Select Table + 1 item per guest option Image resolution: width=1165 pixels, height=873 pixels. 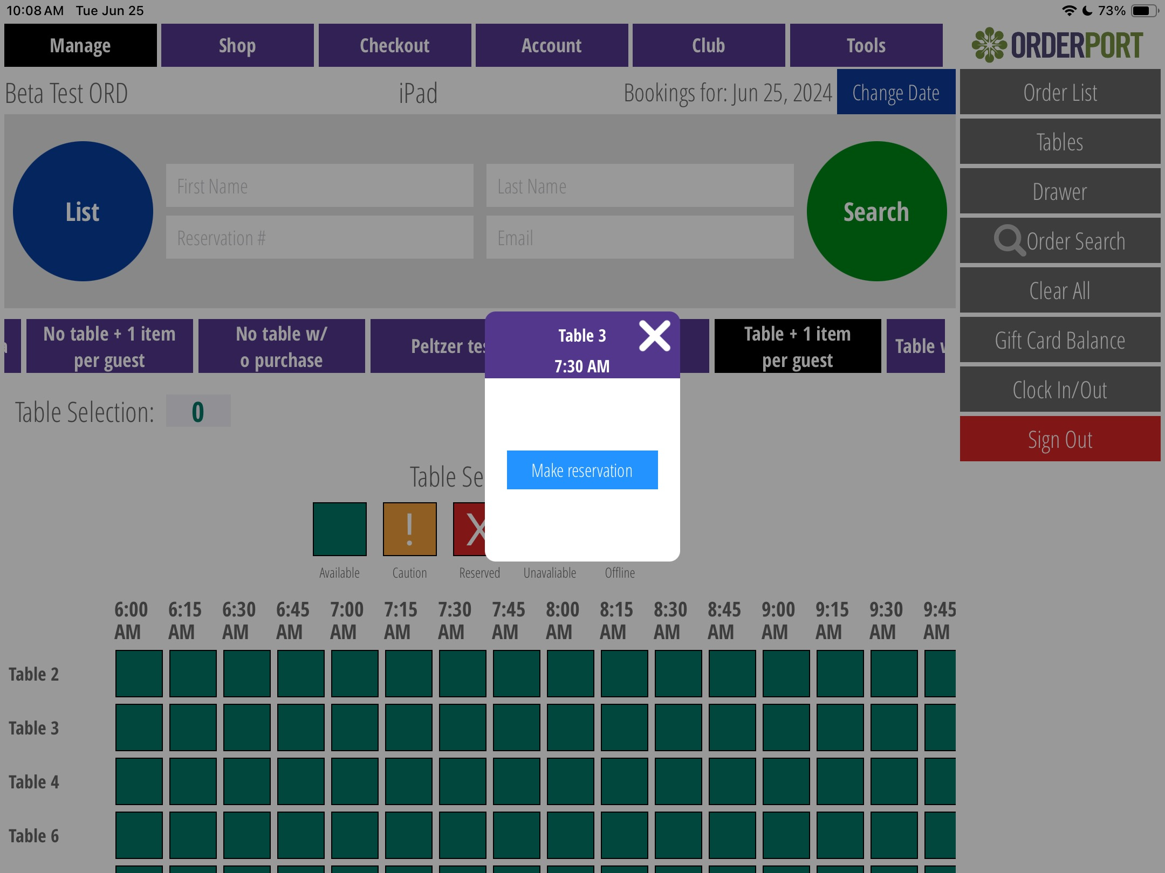(x=797, y=347)
